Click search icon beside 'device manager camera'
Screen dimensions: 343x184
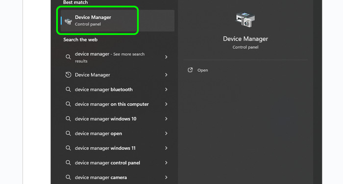[68, 177]
